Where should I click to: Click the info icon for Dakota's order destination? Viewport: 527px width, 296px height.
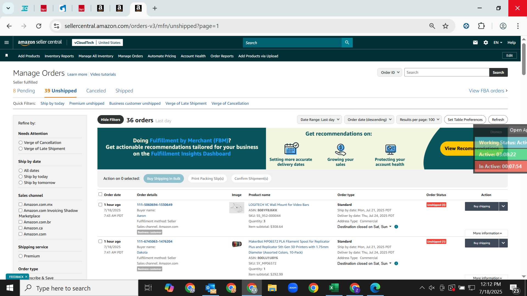click(396, 263)
